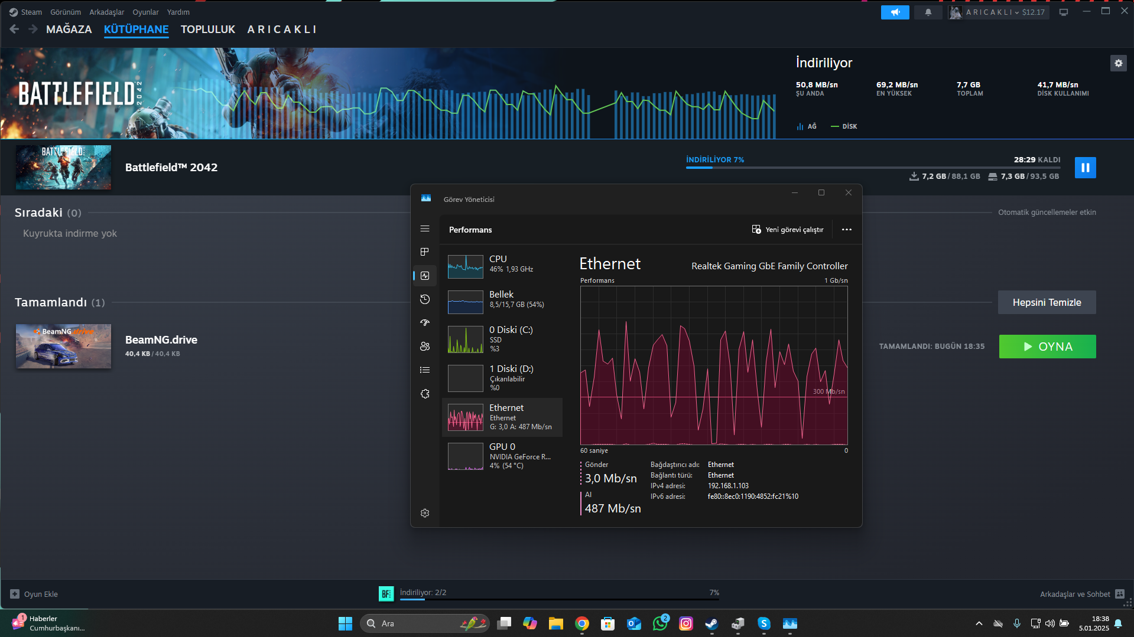Image resolution: width=1134 pixels, height=637 pixels.
Task: Open download settings gear icon
Action: (1118, 63)
